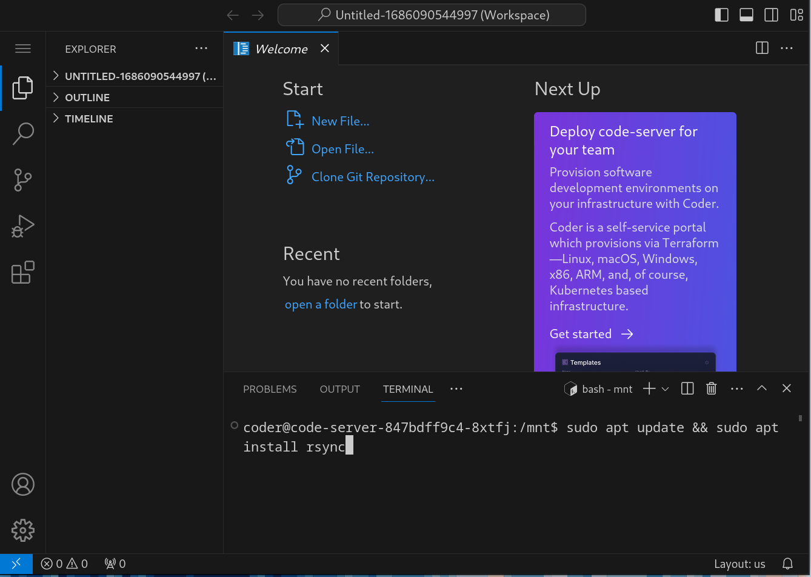Click Clone Git Repository... link
The height and width of the screenshot is (577, 811).
click(373, 177)
